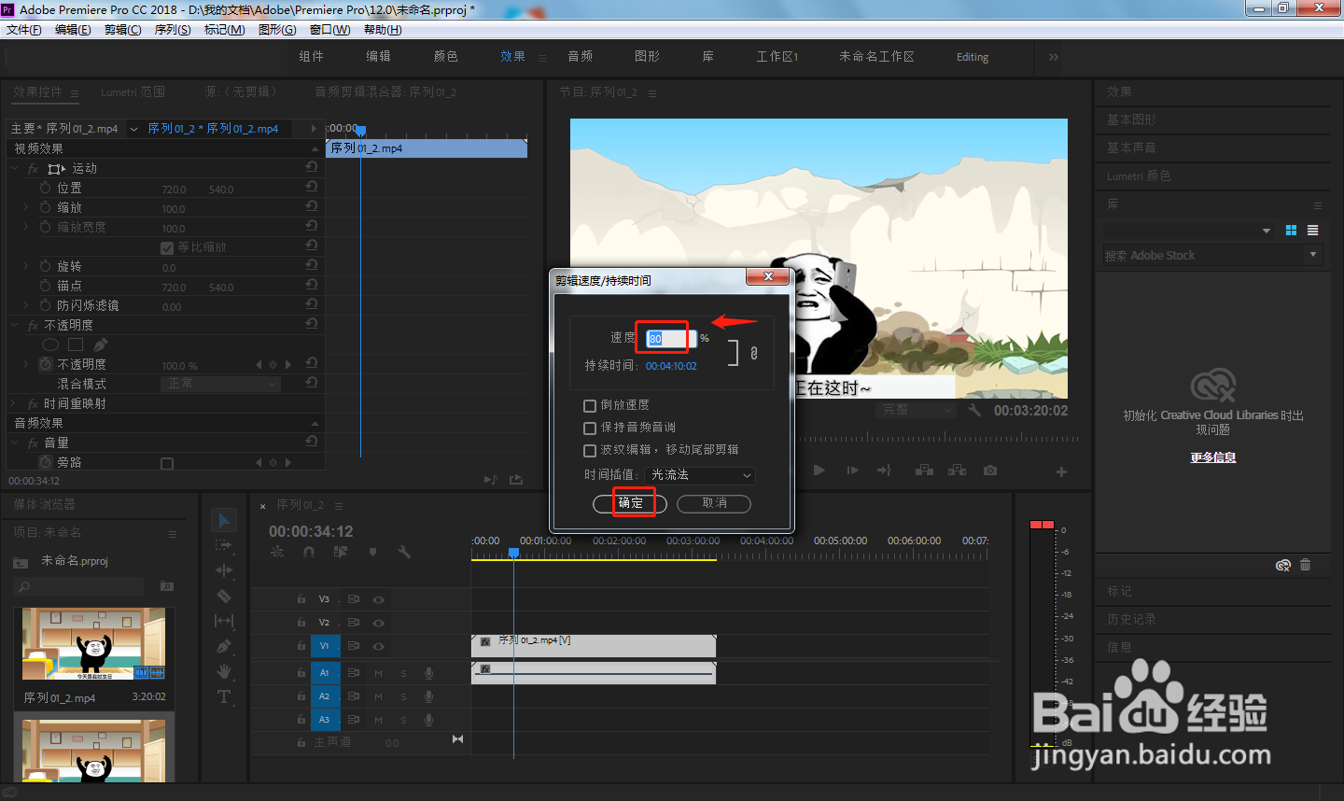This screenshot has width=1344, height=801.
Task: Click Lift button in program monitor
Action: pos(924,471)
